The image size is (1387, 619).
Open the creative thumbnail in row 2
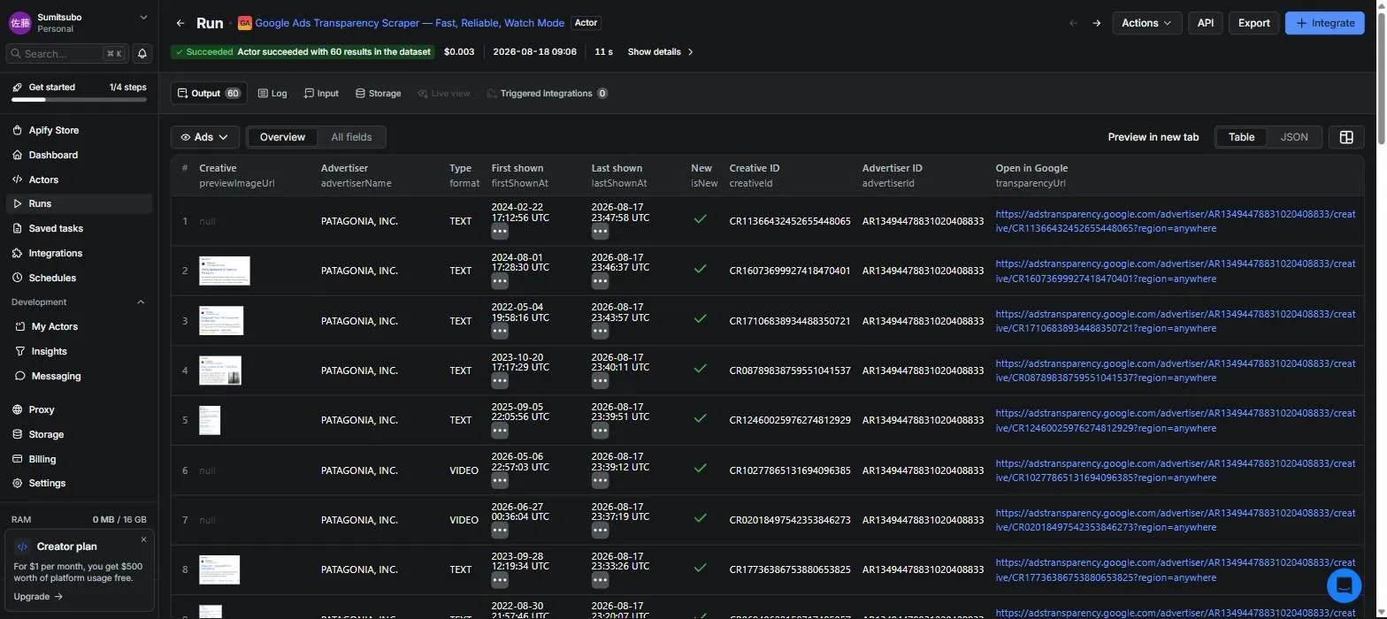(225, 271)
